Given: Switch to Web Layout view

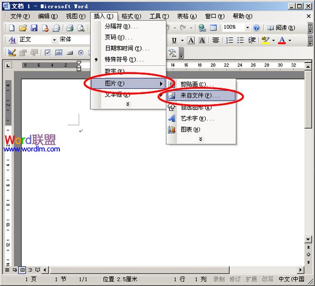Looking at the screenshot, I should [x=15, y=270].
